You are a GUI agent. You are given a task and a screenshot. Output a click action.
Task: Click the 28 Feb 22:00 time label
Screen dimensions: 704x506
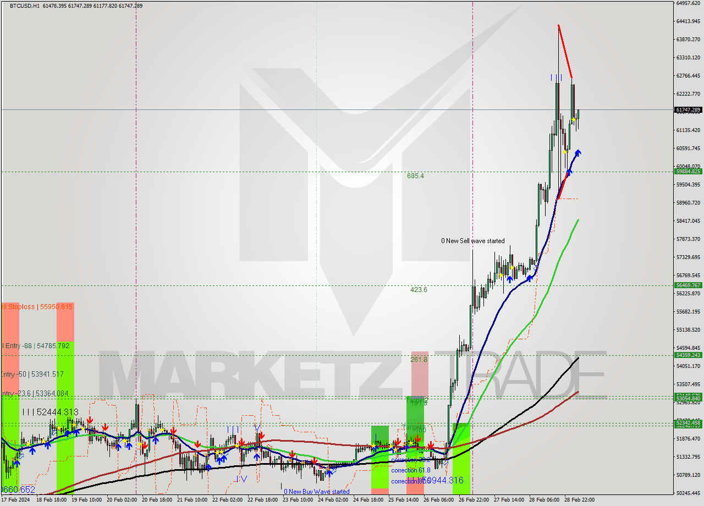pos(579,500)
